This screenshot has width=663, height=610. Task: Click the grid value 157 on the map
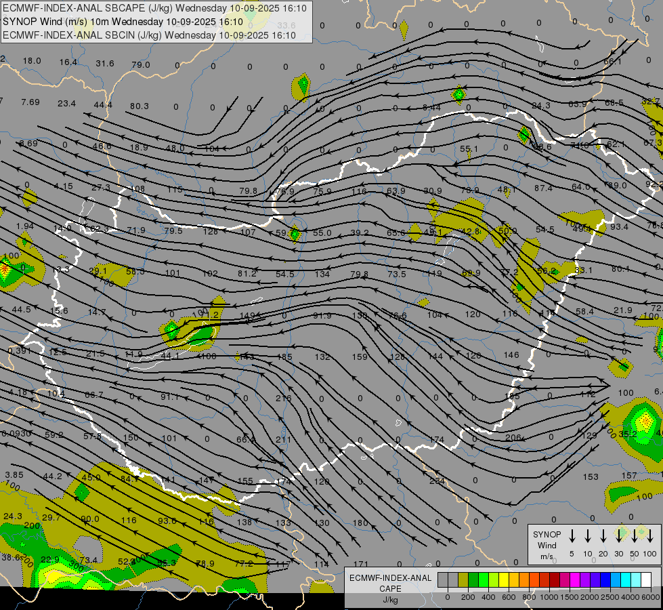click(x=629, y=476)
